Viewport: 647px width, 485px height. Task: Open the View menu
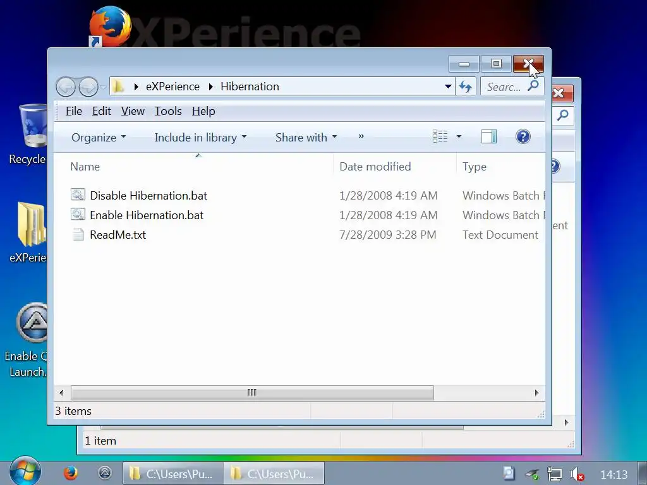pyautogui.click(x=133, y=111)
